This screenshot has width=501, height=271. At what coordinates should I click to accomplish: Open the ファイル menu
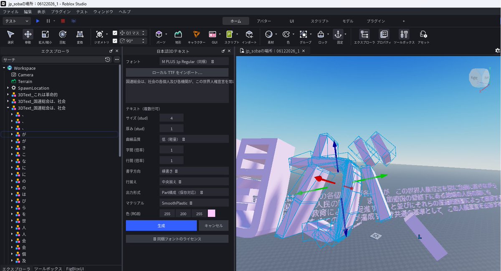[10, 12]
